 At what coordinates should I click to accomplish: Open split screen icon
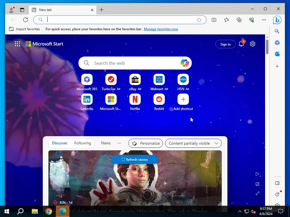pos(214,20)
